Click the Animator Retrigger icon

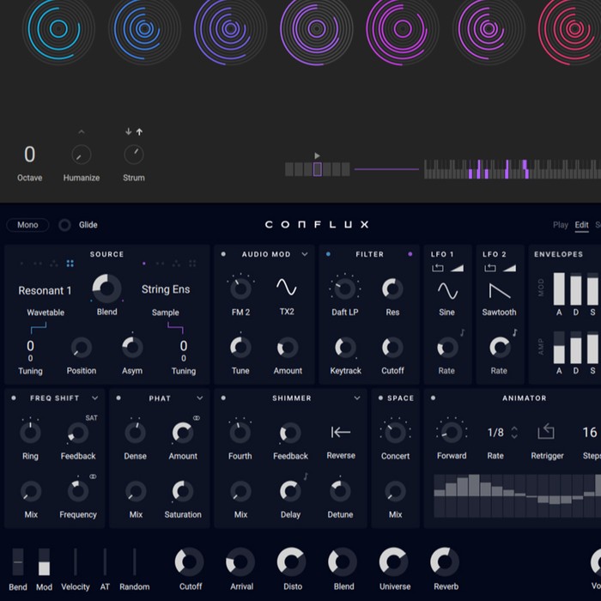pos(546,431)
